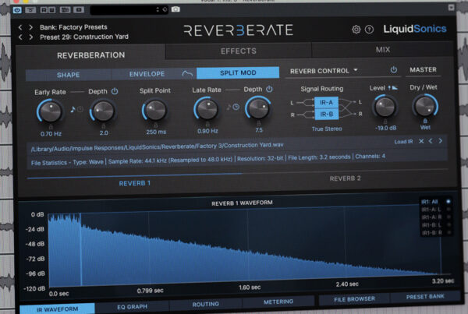Viewport: 468px width, 314px height.
Task: Toggle the early Depth modulation power button
Action: 115,91
